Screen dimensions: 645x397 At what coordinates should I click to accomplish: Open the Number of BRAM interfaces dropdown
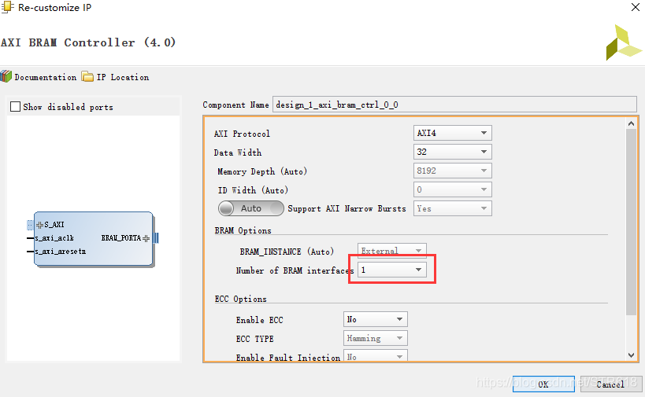[x=392, y=270]
